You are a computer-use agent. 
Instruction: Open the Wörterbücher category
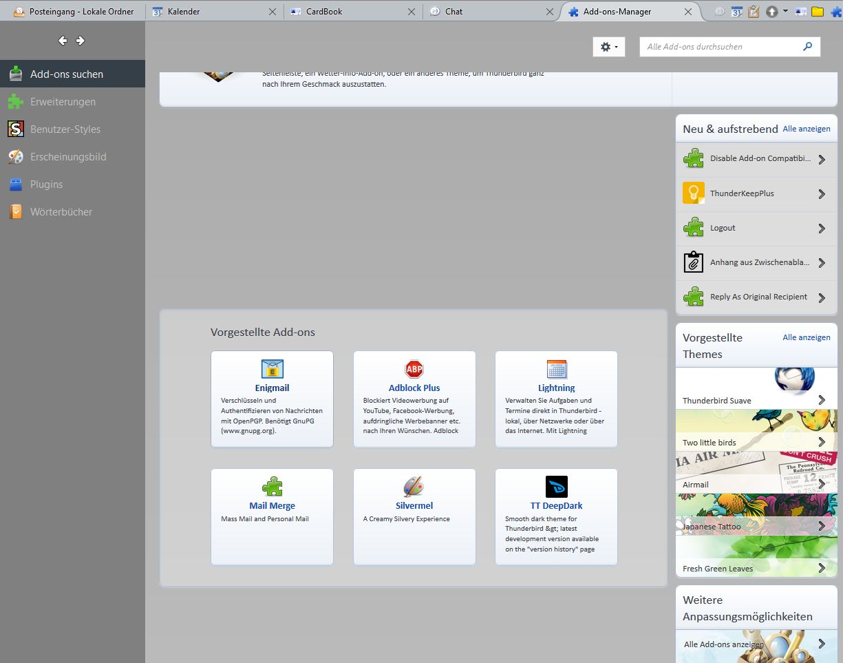click(x=72, y=211)
